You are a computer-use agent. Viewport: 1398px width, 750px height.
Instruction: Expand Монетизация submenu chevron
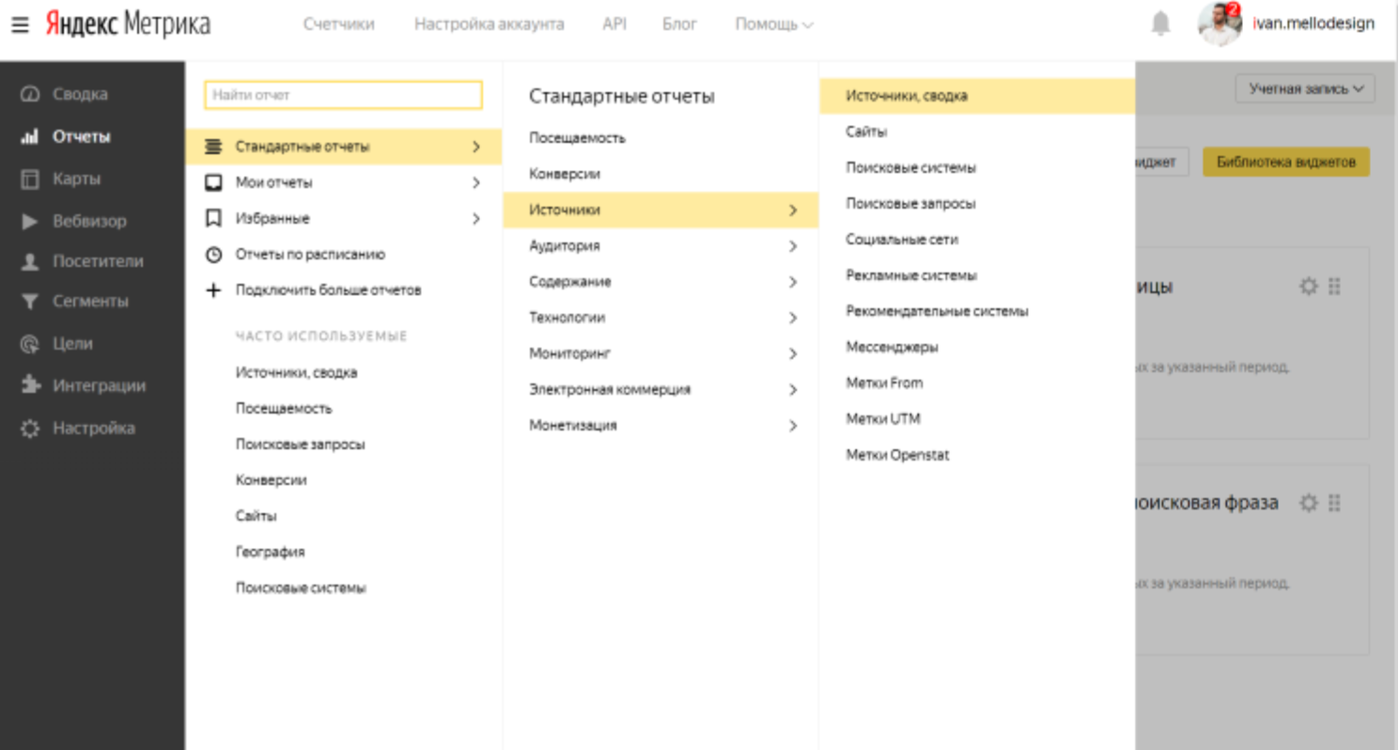pos(793,426)
